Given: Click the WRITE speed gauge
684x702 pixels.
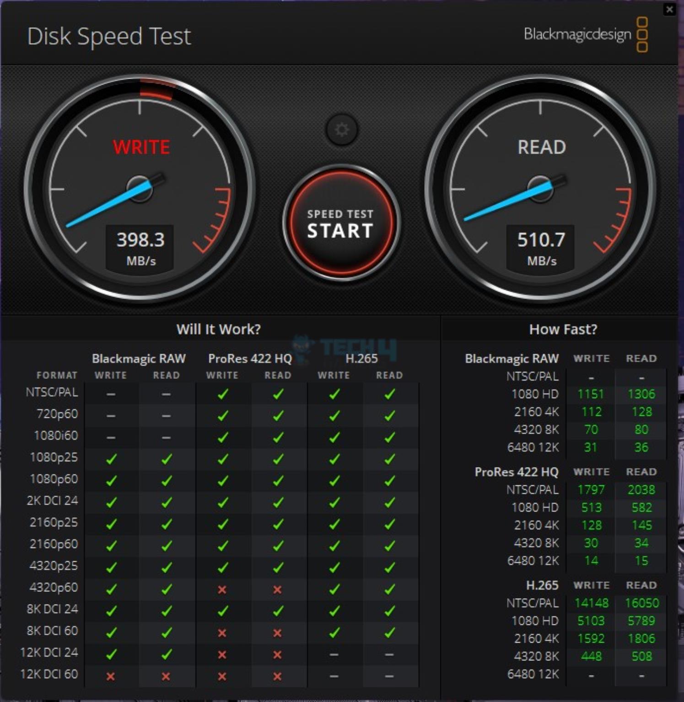Looking at the screenshot, I should [x=140, y=190].
